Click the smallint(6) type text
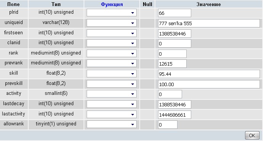This screenshot has width=263, height=141. (x=56, y=93)
